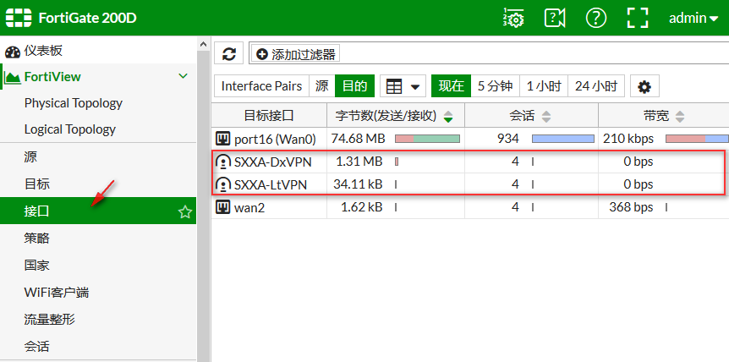Click wan2 interface port icon
Screen dimensions: 729x362
(x=223, y=206)
